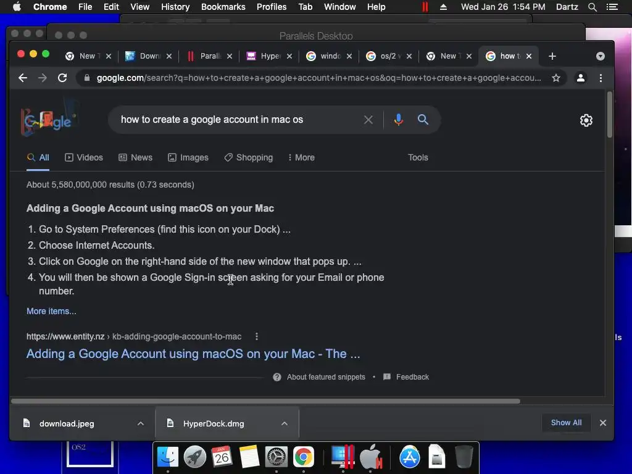Screen dimensions: 632x474
Task: Open Parallels Desktop from the Dock
Action: [x=342, y=457]
